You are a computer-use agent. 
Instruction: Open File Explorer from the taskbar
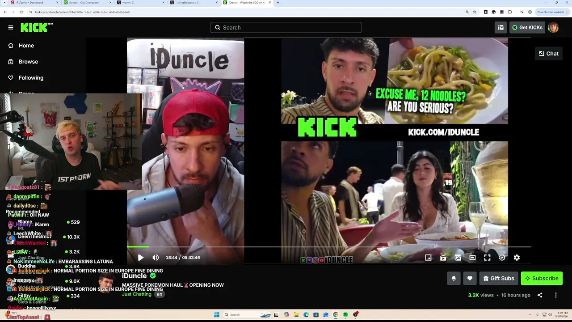296,315
